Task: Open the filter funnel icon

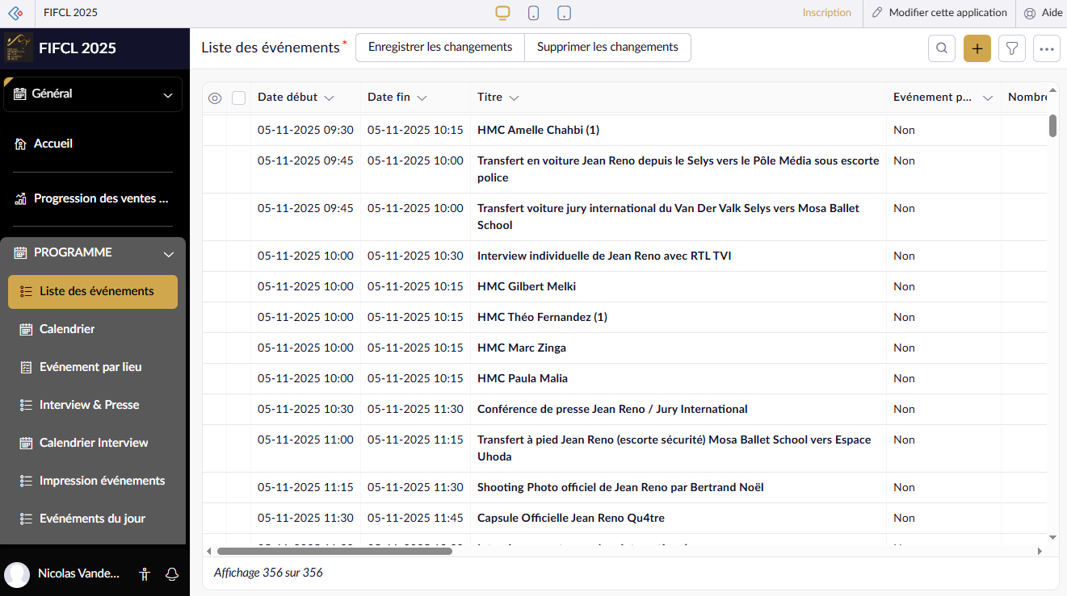Action: 1012,48
